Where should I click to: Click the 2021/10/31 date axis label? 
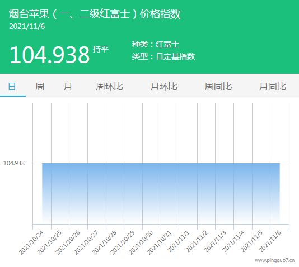(159, 242)
